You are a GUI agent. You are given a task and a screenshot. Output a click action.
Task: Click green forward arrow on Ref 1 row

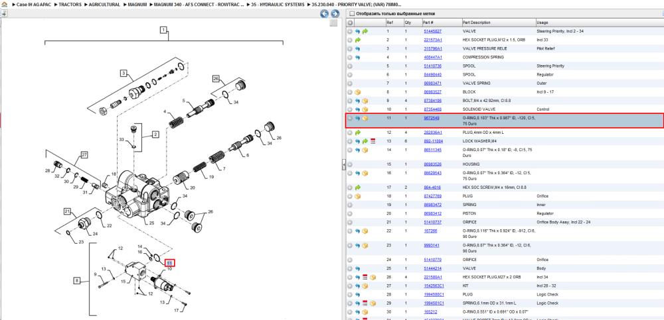[365, 31]
